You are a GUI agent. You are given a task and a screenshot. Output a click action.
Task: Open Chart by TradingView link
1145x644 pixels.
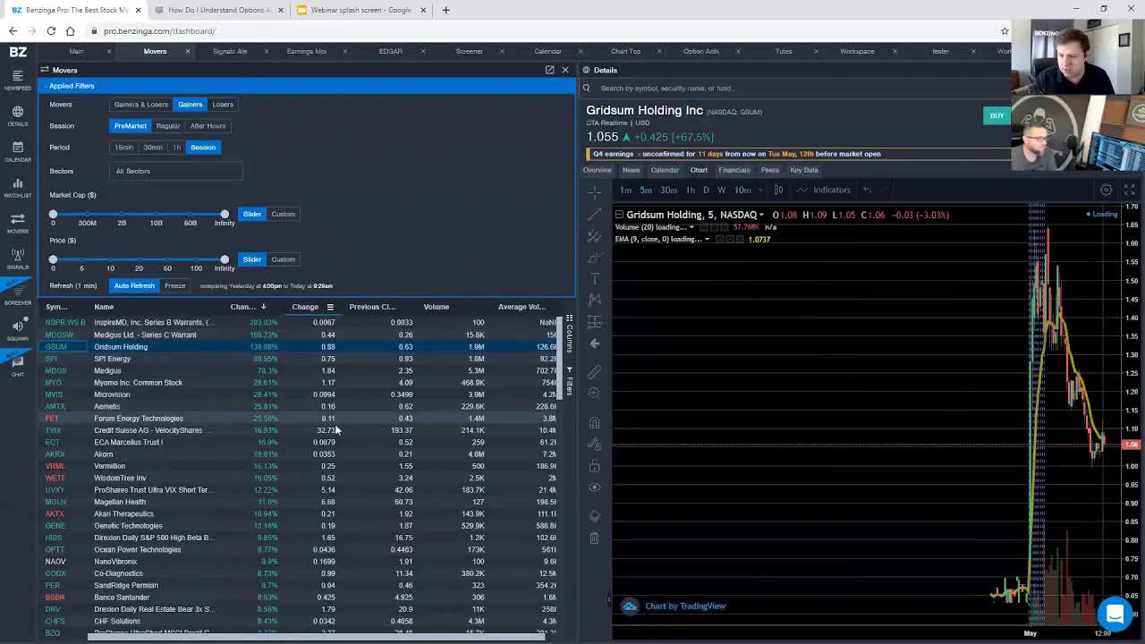685,606
